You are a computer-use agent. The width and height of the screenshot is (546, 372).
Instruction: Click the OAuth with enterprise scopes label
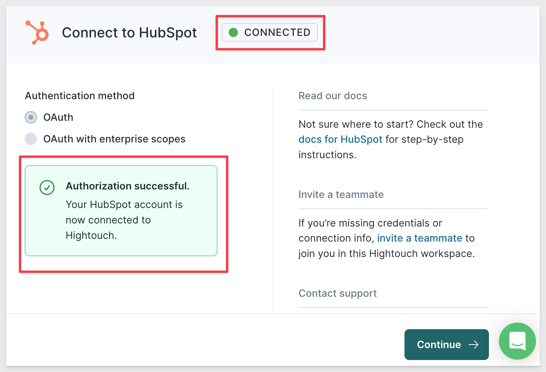115,139
